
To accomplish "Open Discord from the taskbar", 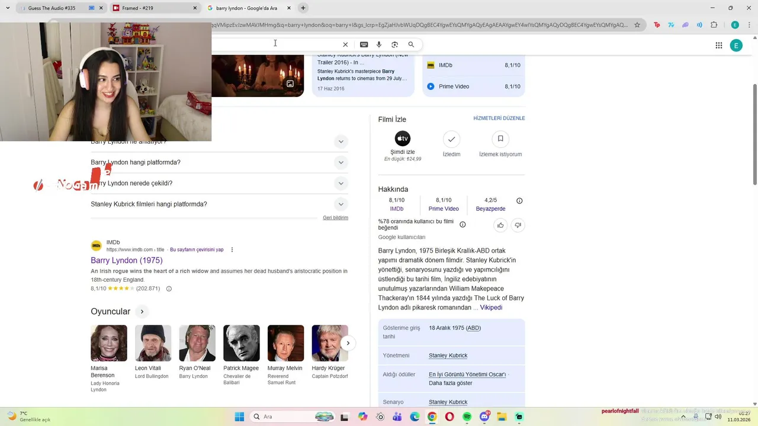I will (x=484, y=417).
